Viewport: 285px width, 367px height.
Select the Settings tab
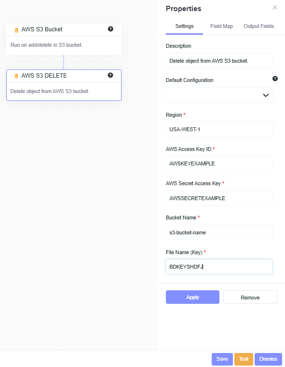click(x=184, y=26)
